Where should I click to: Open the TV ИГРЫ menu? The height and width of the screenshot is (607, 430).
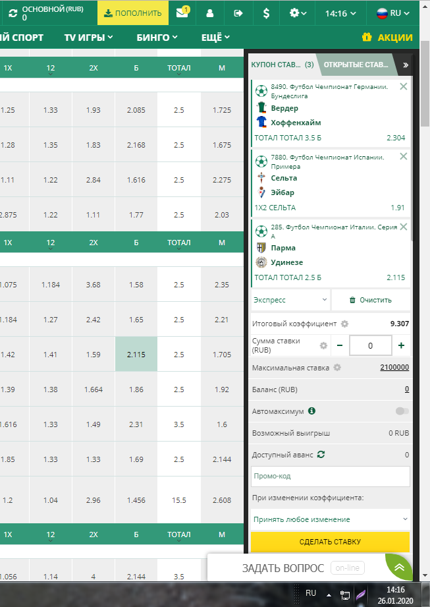[88, 38]
